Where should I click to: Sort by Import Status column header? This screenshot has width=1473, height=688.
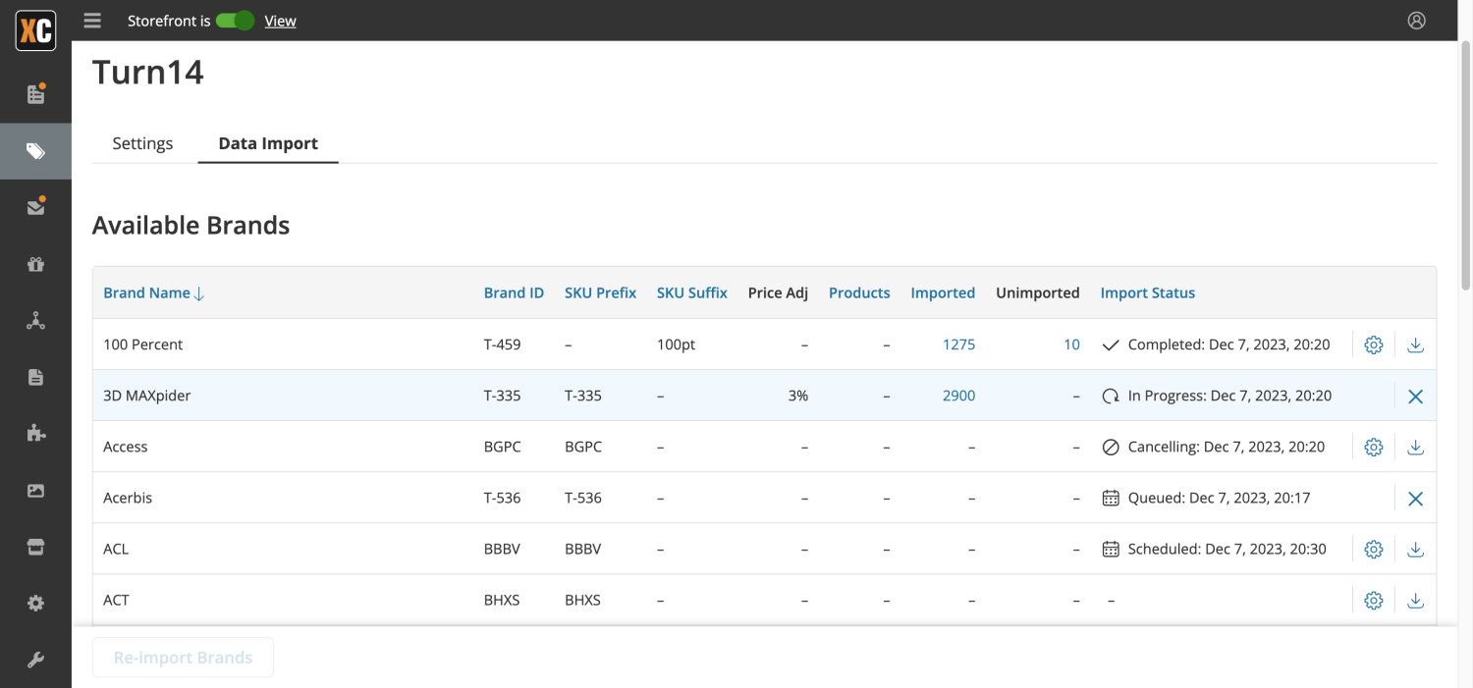click(1147, 292)
